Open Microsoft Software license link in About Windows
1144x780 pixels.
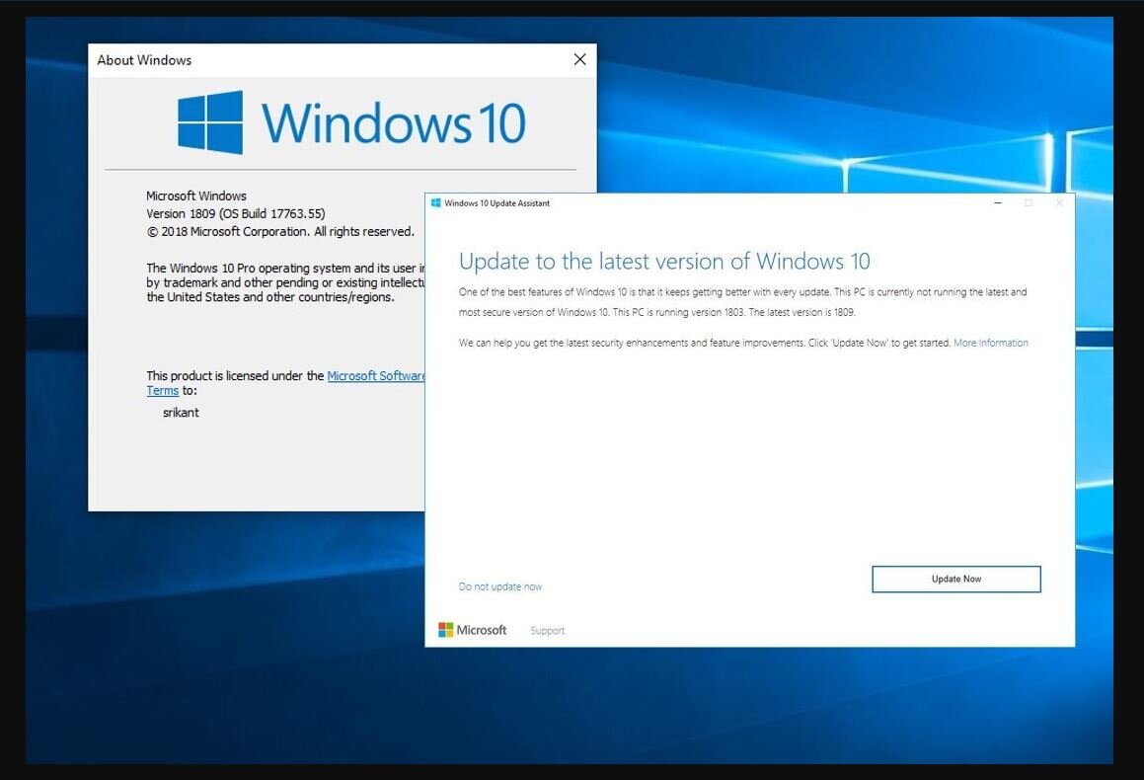(x=376, y=376)
